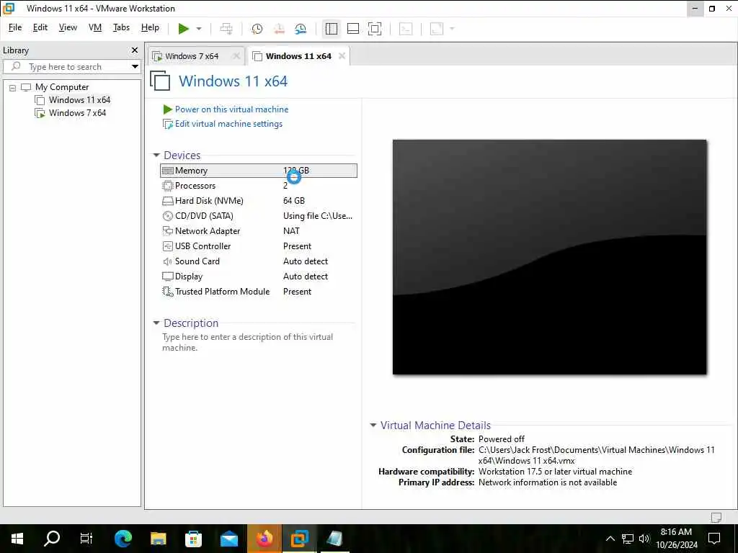This screenshot has height=553, width=738.
Task: Toggle the thumbnail bar view icon
Action: tap(353, 29)
